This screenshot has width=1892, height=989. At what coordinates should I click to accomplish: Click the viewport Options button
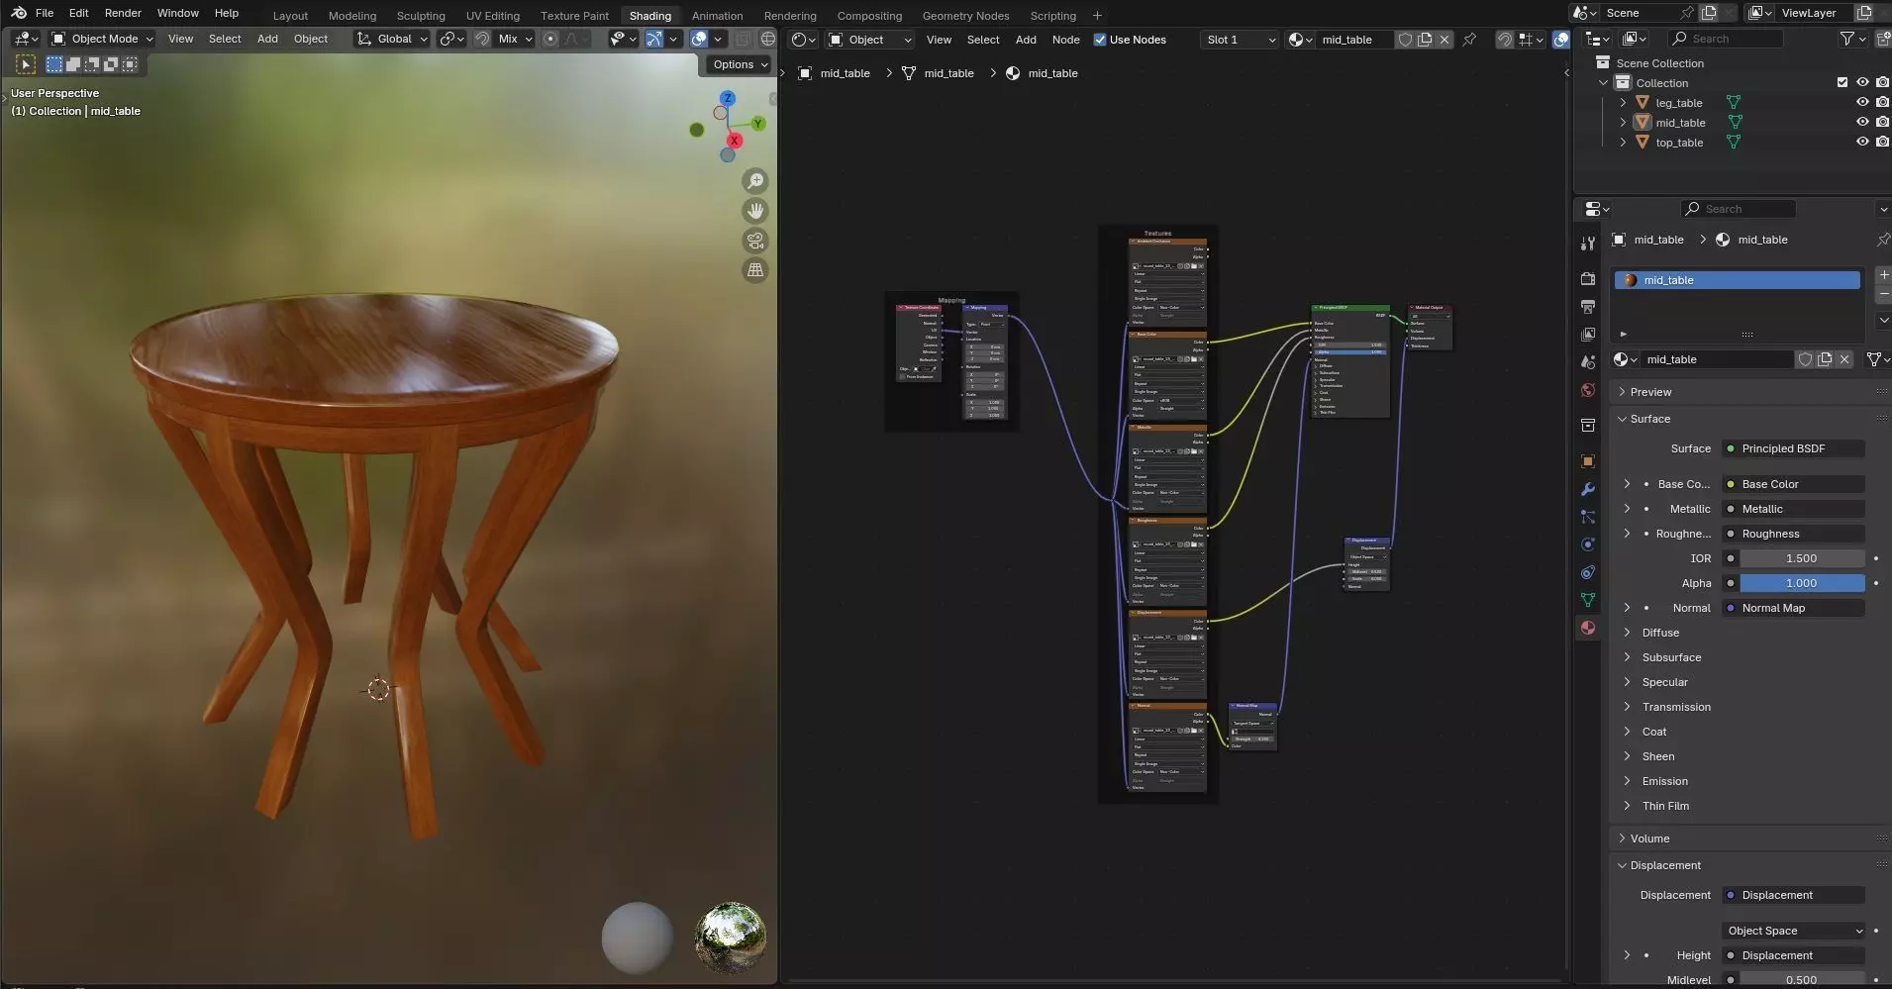click(x=740, y=64)
